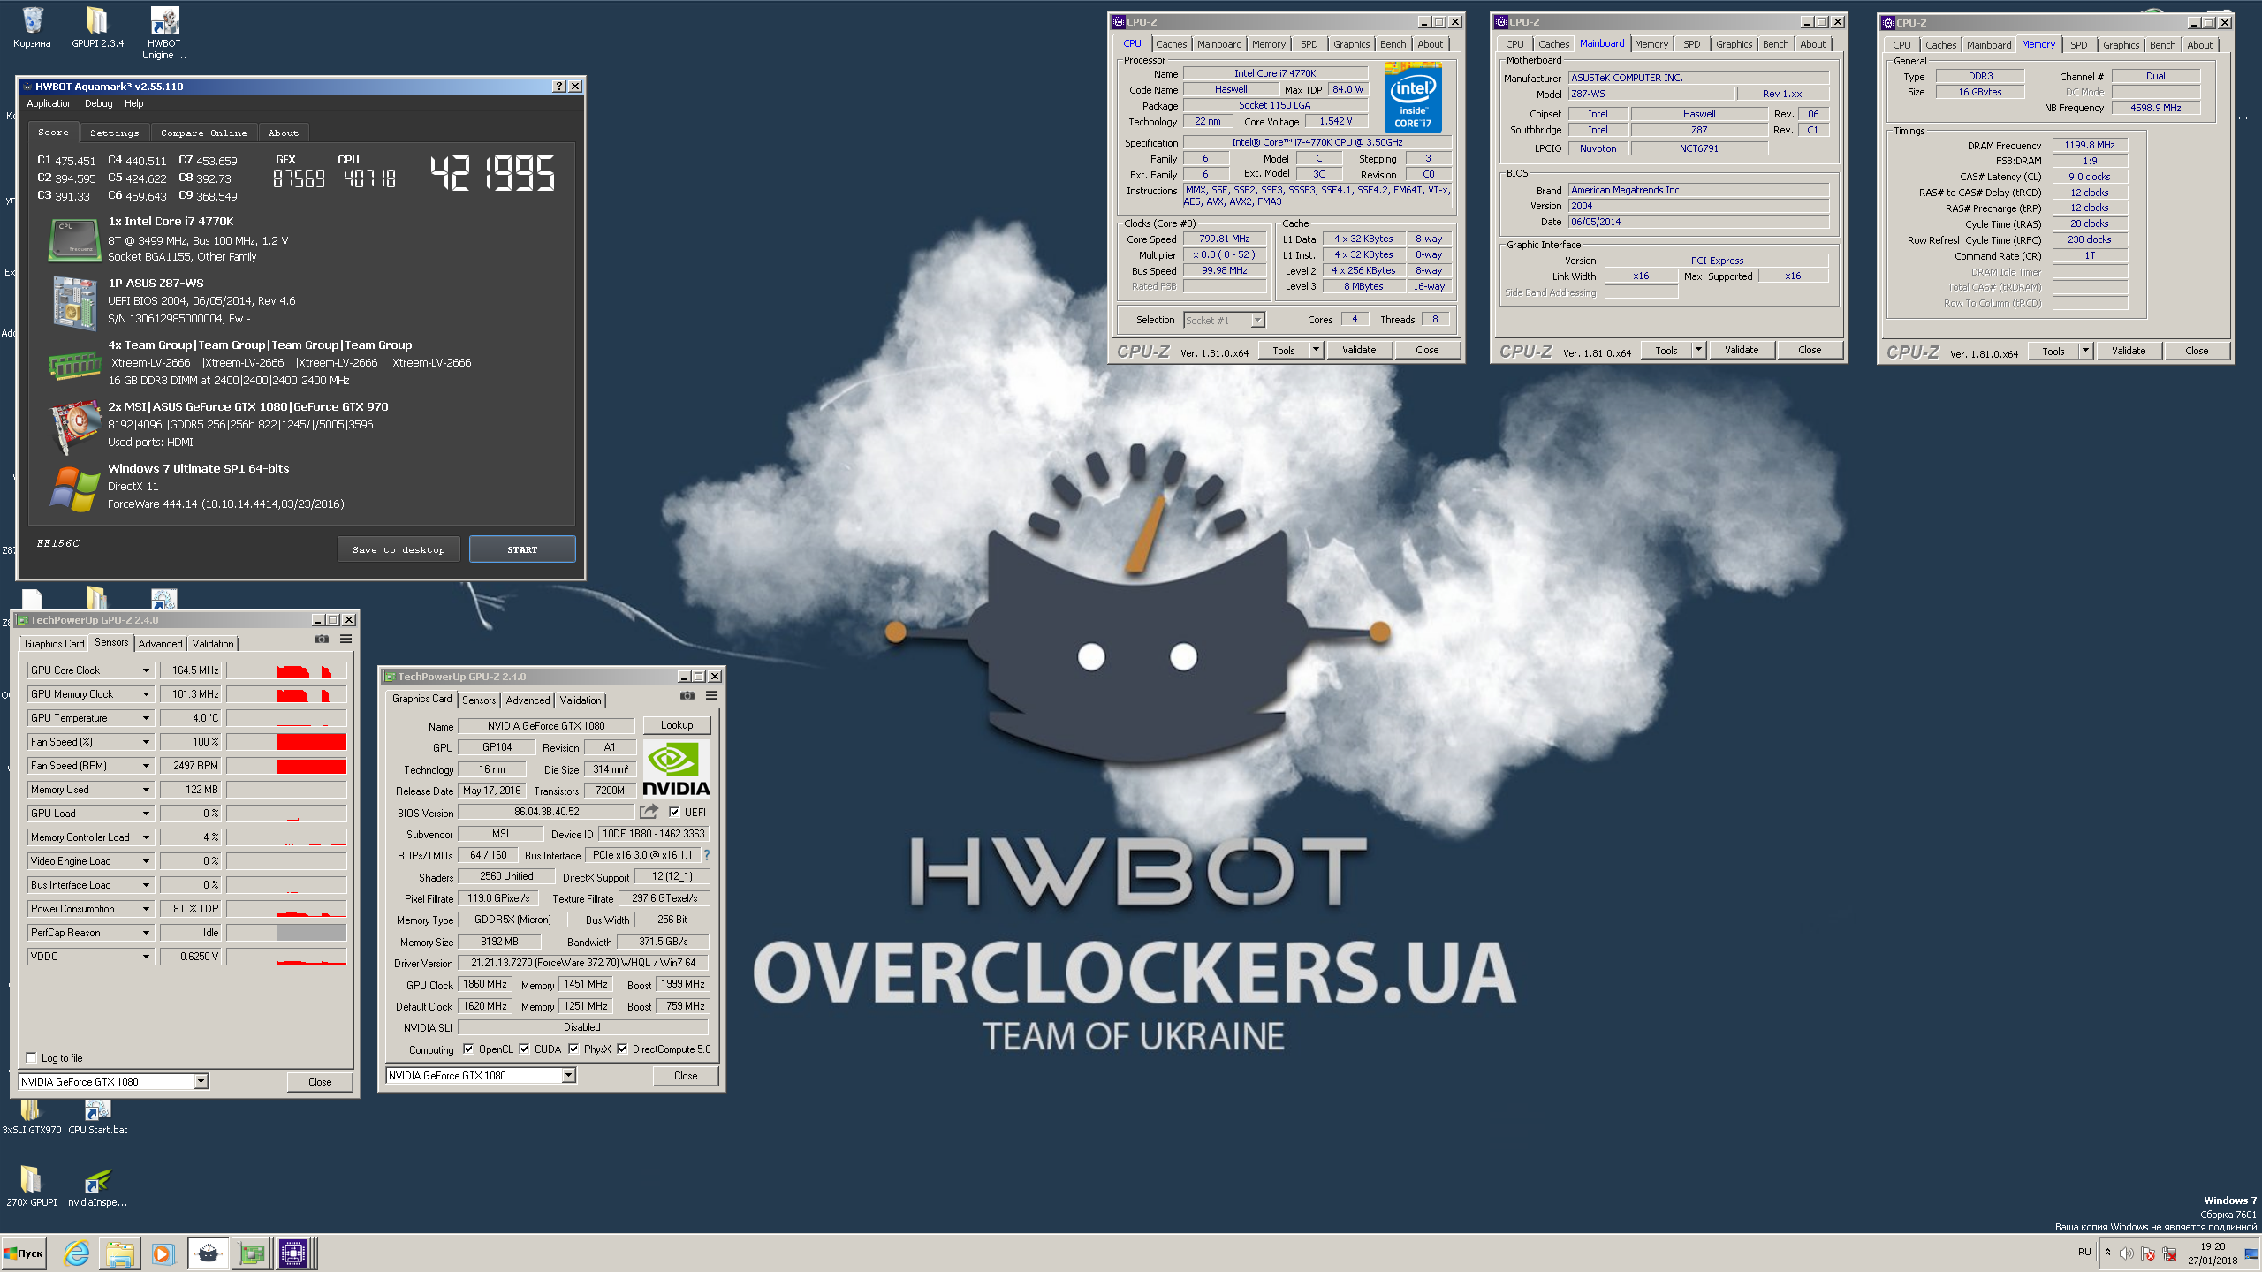Click the Bus Interface question mark icon
2262x1272 pixels.
click(x=707, y=855)
